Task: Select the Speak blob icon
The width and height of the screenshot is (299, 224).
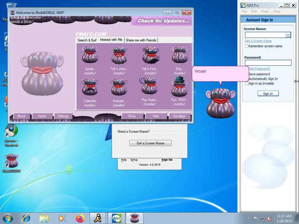Action: tap(90, 55)
